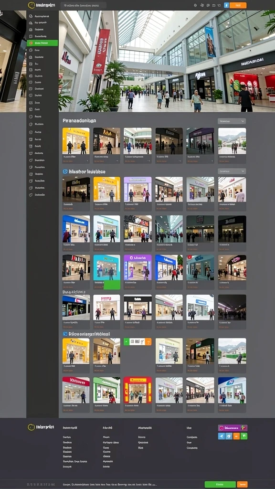Click the search field in the header bar
The width and height of the screenshot is (275, 489).
[83, 5]
